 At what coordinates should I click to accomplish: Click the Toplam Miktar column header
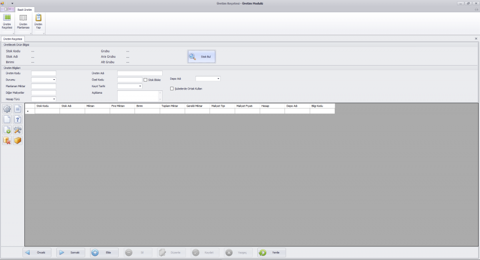172,106
